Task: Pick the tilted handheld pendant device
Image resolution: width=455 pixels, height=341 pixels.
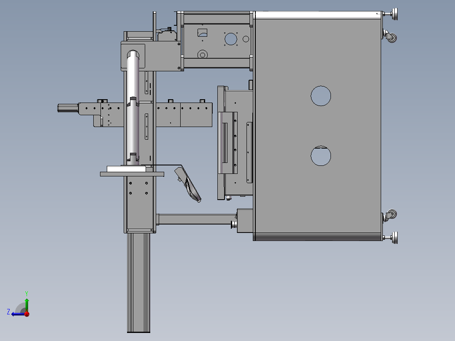Action: [x=188, y=184]
